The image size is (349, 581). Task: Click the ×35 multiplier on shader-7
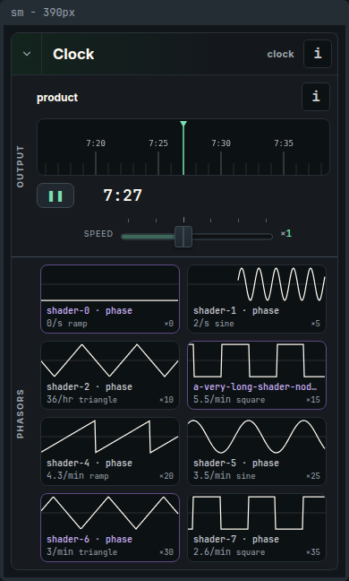[313, 552]
